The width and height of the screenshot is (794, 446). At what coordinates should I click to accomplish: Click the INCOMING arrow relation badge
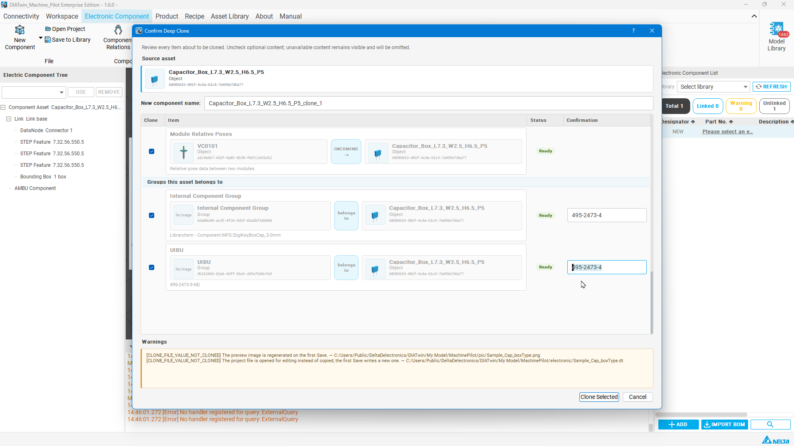pos(346,152)
